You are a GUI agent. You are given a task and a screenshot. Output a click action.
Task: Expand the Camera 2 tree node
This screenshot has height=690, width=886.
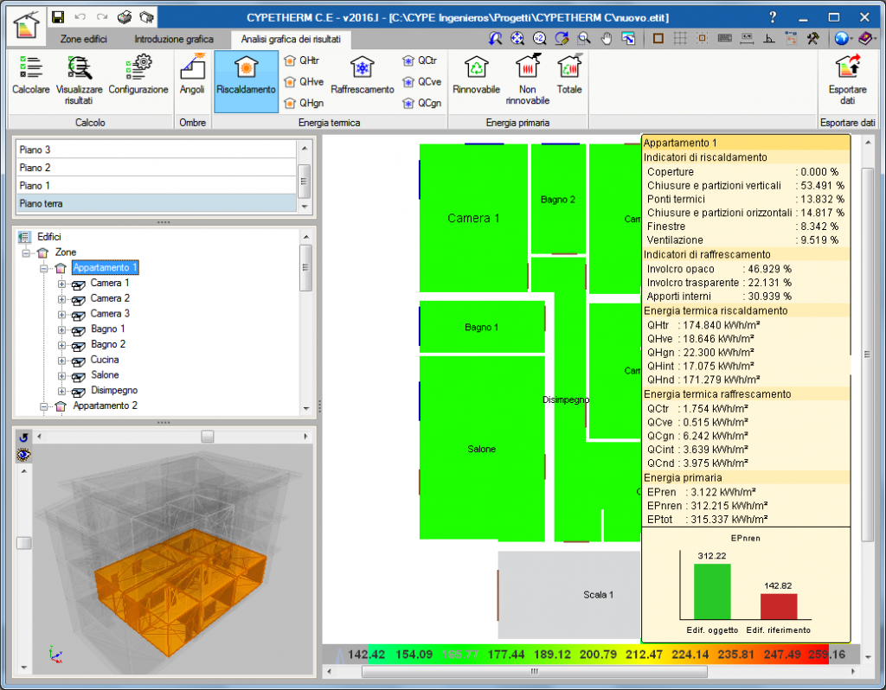point(61,299)
